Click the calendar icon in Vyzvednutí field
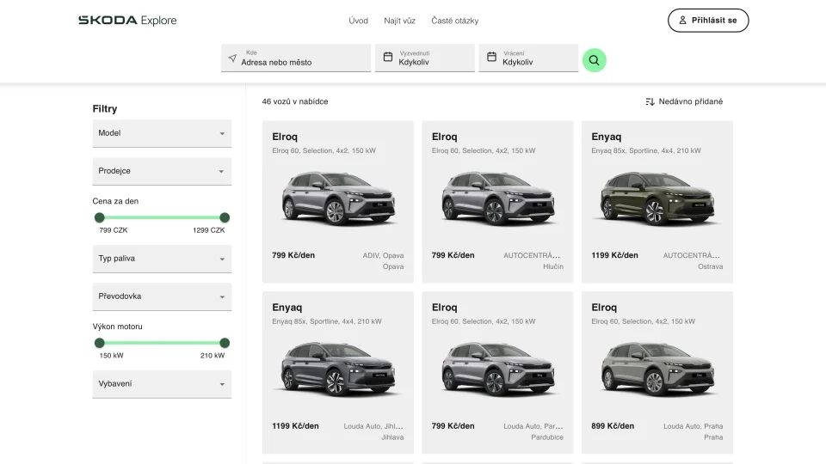This screenshot has height=464, width=826. coord(388,58)
